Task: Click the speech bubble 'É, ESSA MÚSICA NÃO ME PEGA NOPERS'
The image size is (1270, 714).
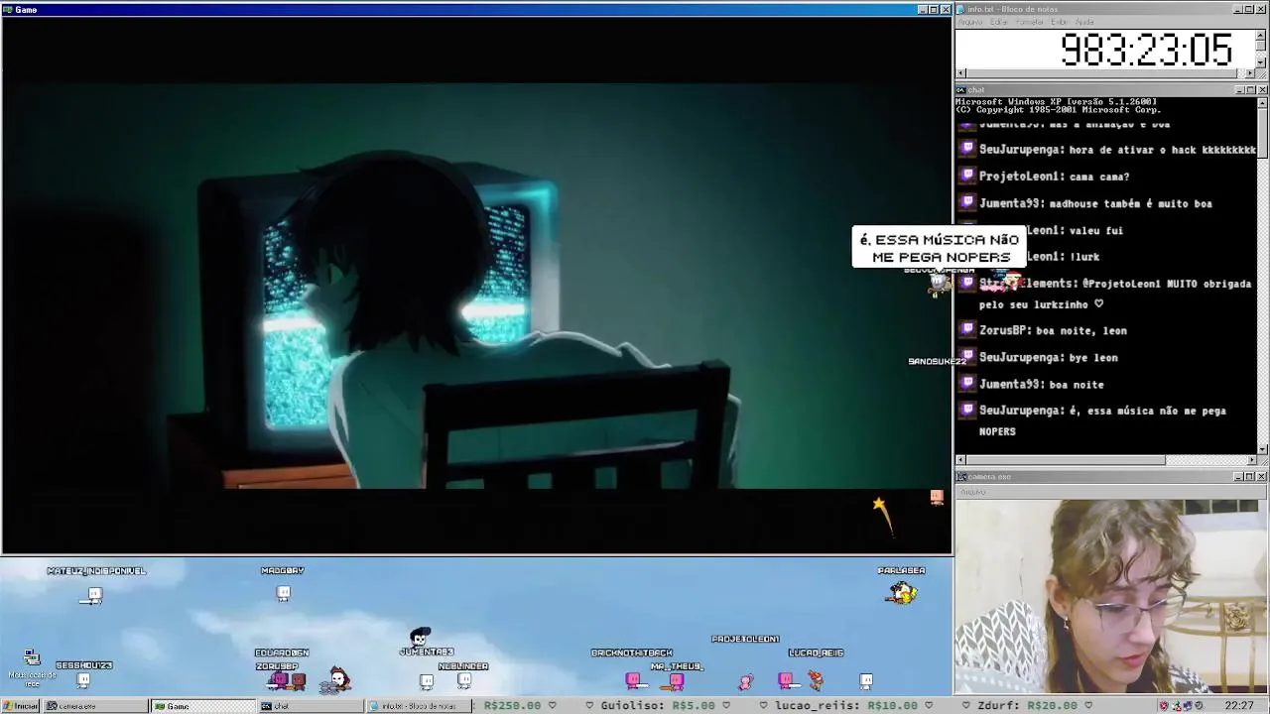Action: coord(939,248)
